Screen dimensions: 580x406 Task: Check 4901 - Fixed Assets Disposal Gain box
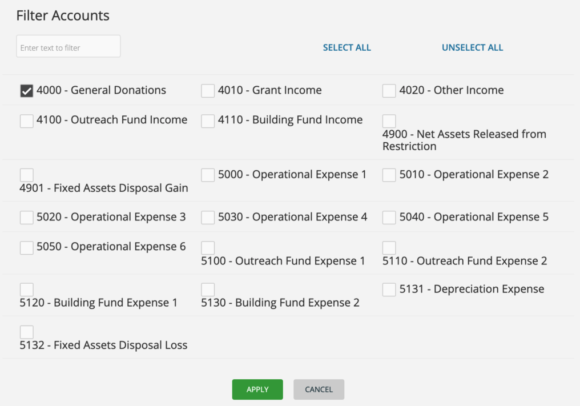point(27,175)
